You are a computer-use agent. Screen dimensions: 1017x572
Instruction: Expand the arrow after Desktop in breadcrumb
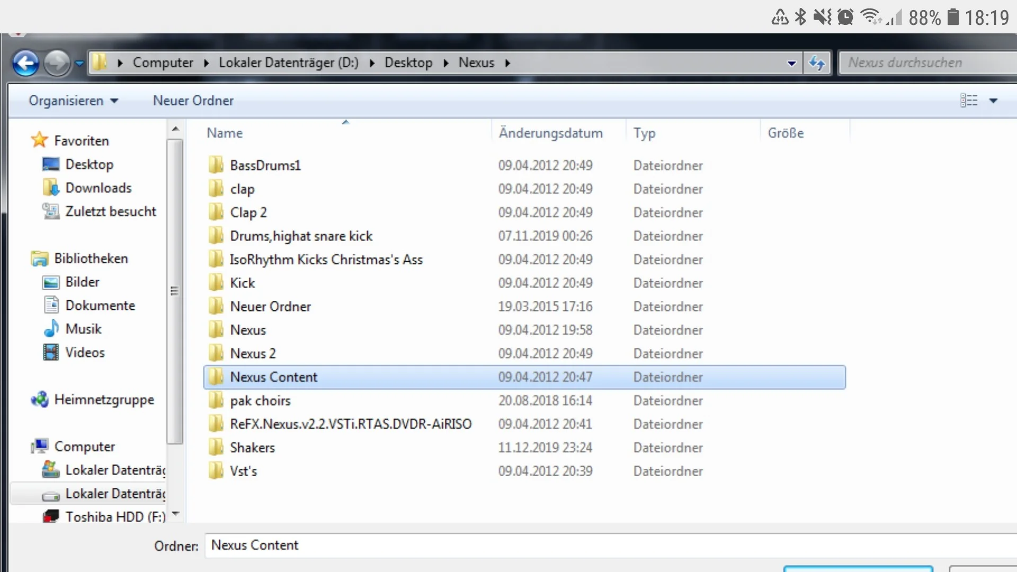pos(446,63)
